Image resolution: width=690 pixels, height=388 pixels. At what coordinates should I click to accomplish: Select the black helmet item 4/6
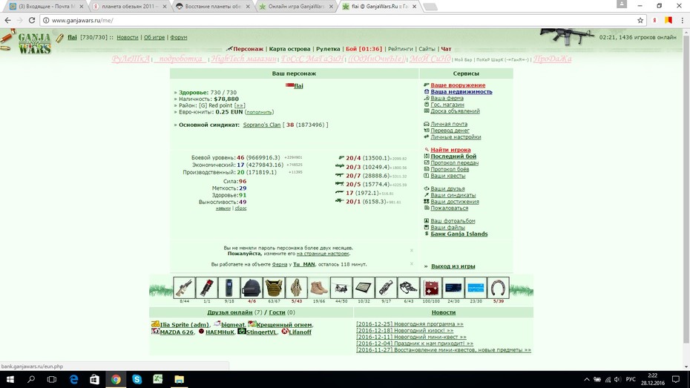[x=252, y=288]
